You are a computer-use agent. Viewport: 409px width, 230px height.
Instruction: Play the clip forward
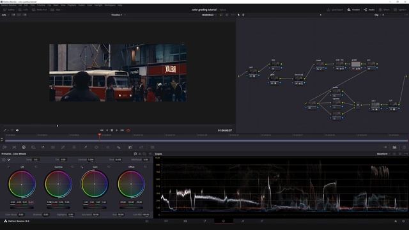pyautogui.click(x=117, y=130)
